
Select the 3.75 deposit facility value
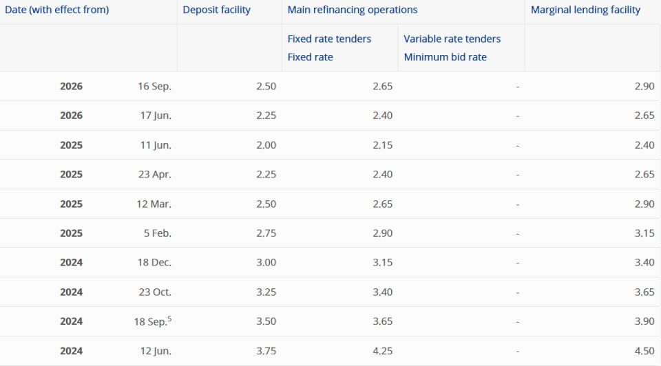click(x=266, y=351)
